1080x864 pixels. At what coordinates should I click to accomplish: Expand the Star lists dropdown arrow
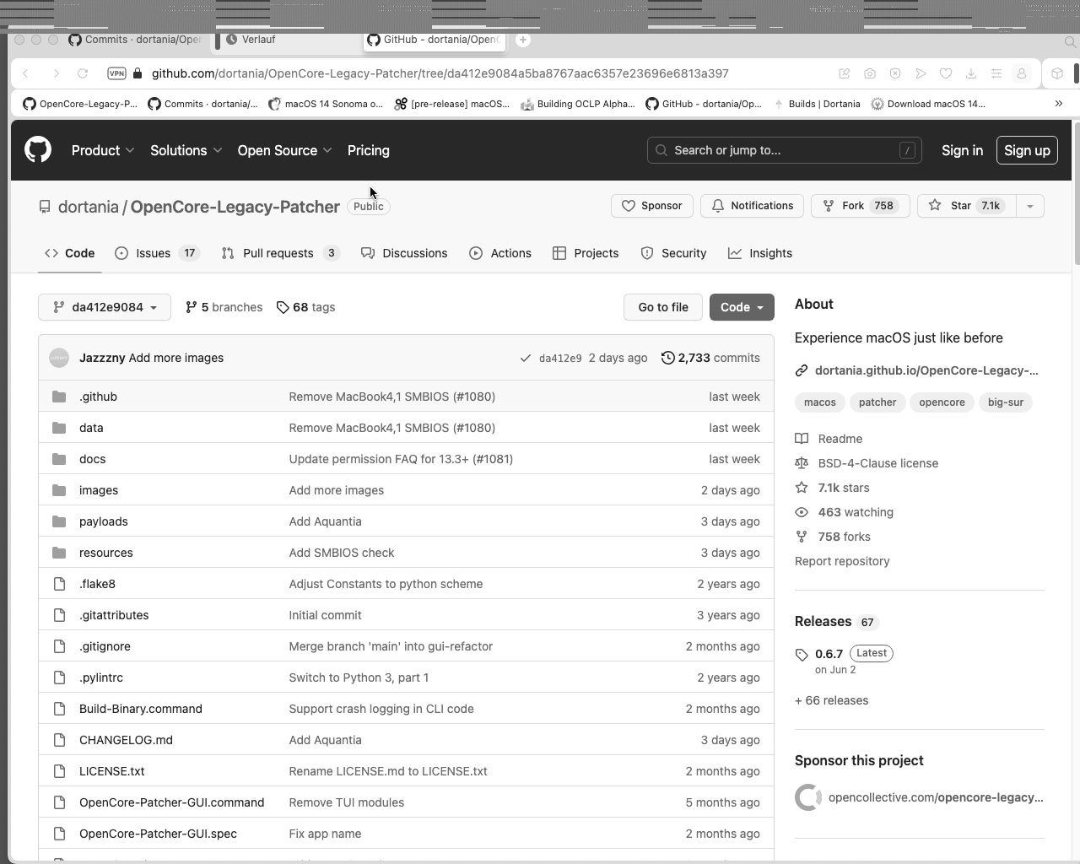pyautogui.click(x=1029, y=206)
